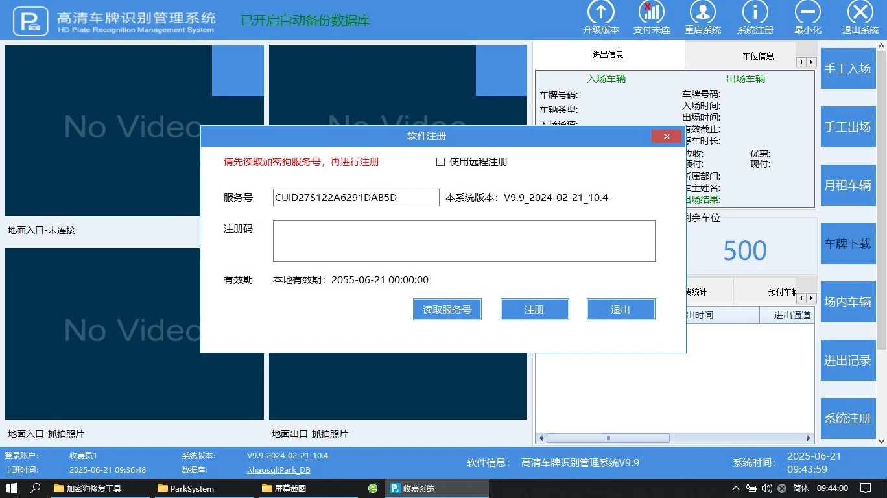Click the 本系统版本 V9.9 text in dialog

[527, 198]
